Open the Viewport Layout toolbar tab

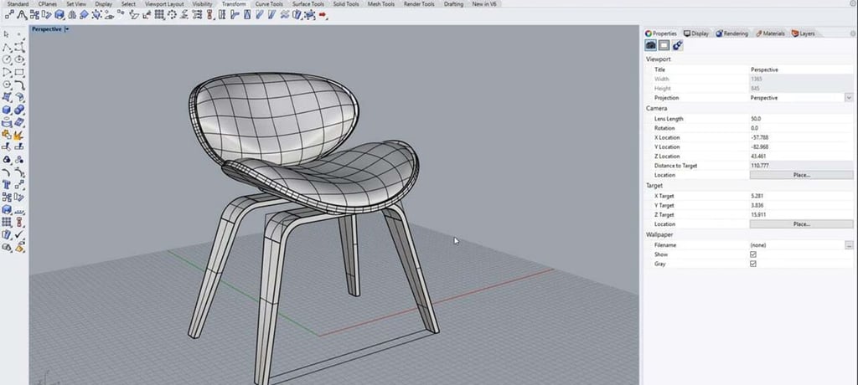(164, 4)
